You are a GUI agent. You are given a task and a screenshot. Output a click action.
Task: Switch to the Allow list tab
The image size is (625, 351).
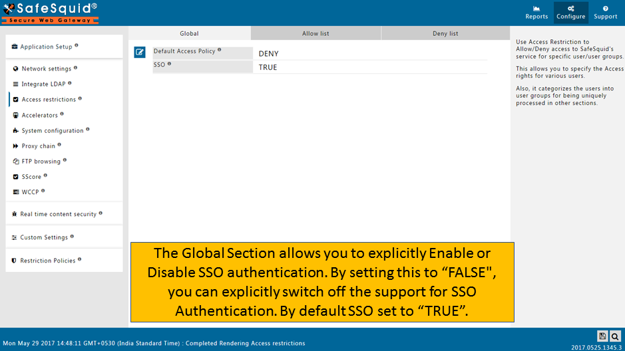click(x=315, y=33)
